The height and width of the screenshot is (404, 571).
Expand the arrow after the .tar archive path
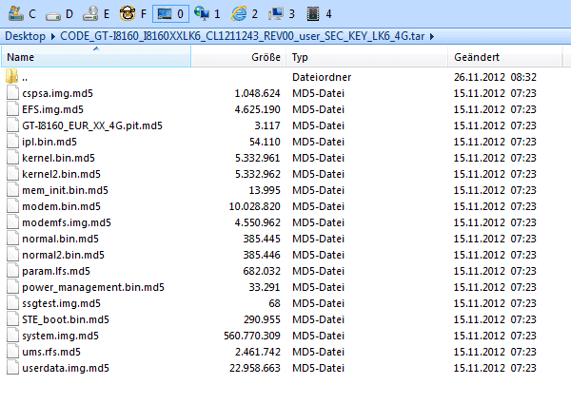tap(432, 36)
